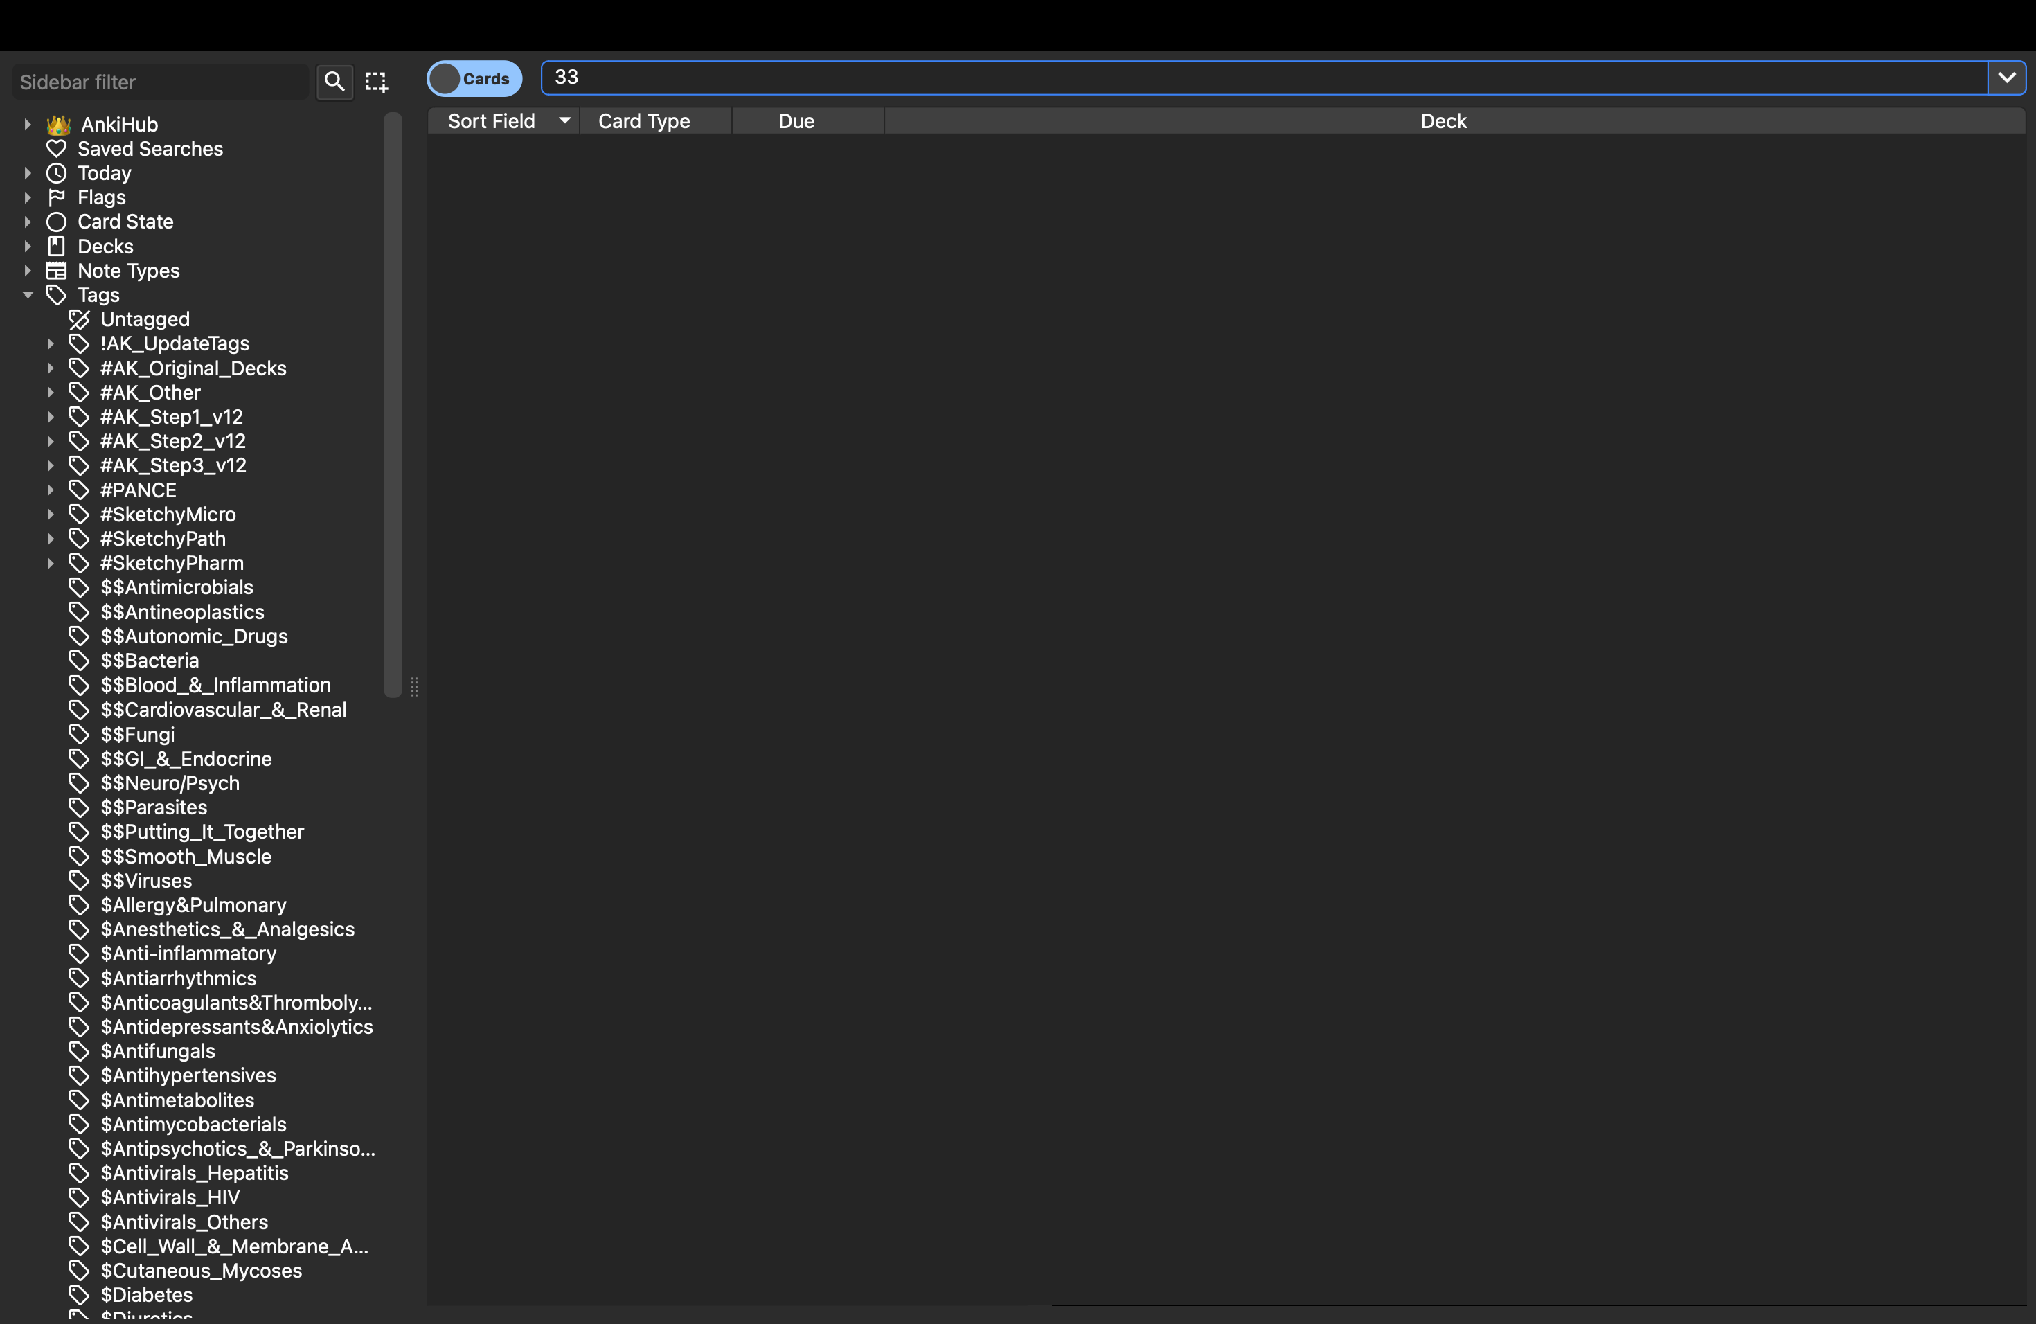Expand the Today tree section
The height and width of the screenshot is (1324, 2036).
tap(28, 172)
